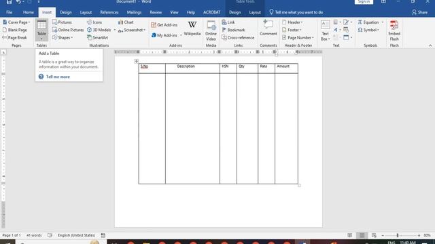Click English (United States) language indicator
435x244 pixels.
click(76, 235)
